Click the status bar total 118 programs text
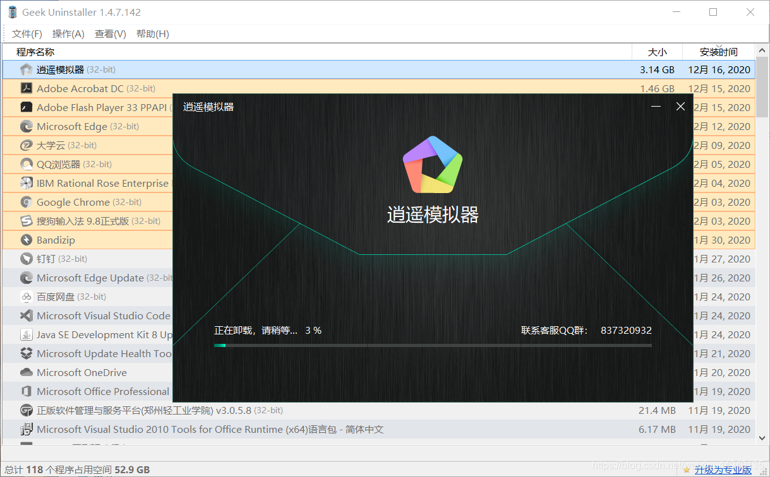This screenshot has width=770, height=477. pyautogui.click(x=76, y=469)
